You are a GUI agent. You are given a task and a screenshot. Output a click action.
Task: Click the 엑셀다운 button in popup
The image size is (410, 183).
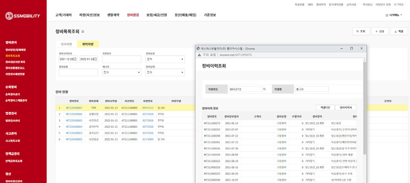(x=325, y=107)
